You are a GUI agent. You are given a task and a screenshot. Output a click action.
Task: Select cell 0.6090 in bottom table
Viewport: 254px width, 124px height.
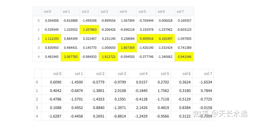pyautogui.click(x=52, y=82)
